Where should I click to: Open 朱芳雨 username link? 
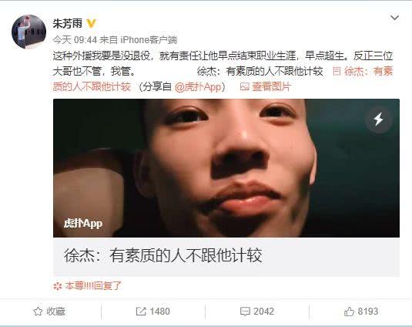(68, 24)
